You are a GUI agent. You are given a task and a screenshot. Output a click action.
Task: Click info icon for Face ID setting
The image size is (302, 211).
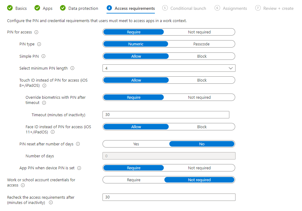[x=53, y=132]
